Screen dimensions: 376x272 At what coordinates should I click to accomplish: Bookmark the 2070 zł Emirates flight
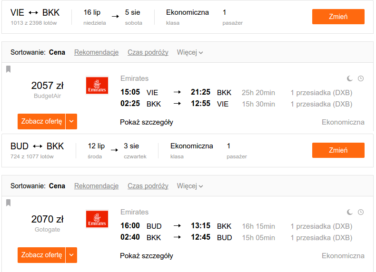pyautogui.click(x=9, y=203)
